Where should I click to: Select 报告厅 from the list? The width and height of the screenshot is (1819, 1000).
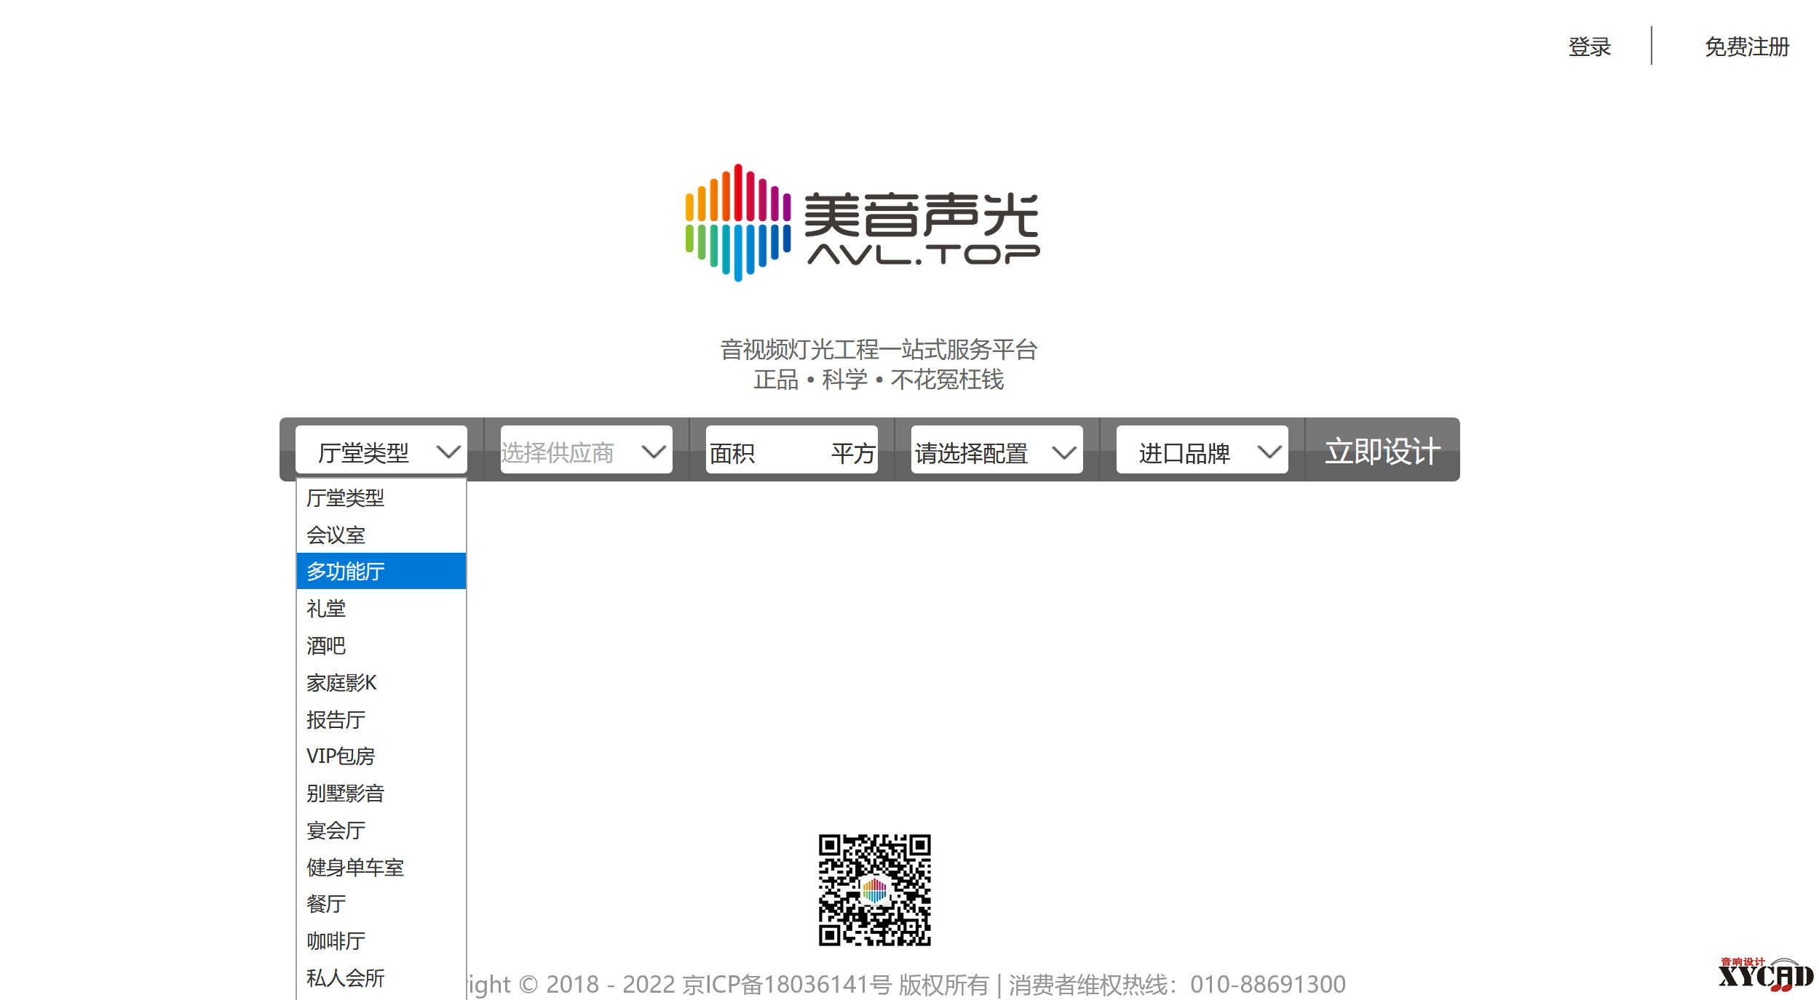pyautogui.click(x=381, y=719)
